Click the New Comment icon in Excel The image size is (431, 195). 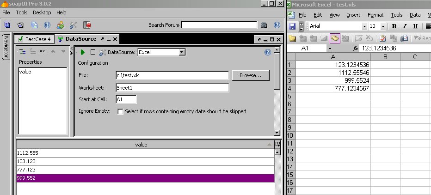(x=292, y=38)
